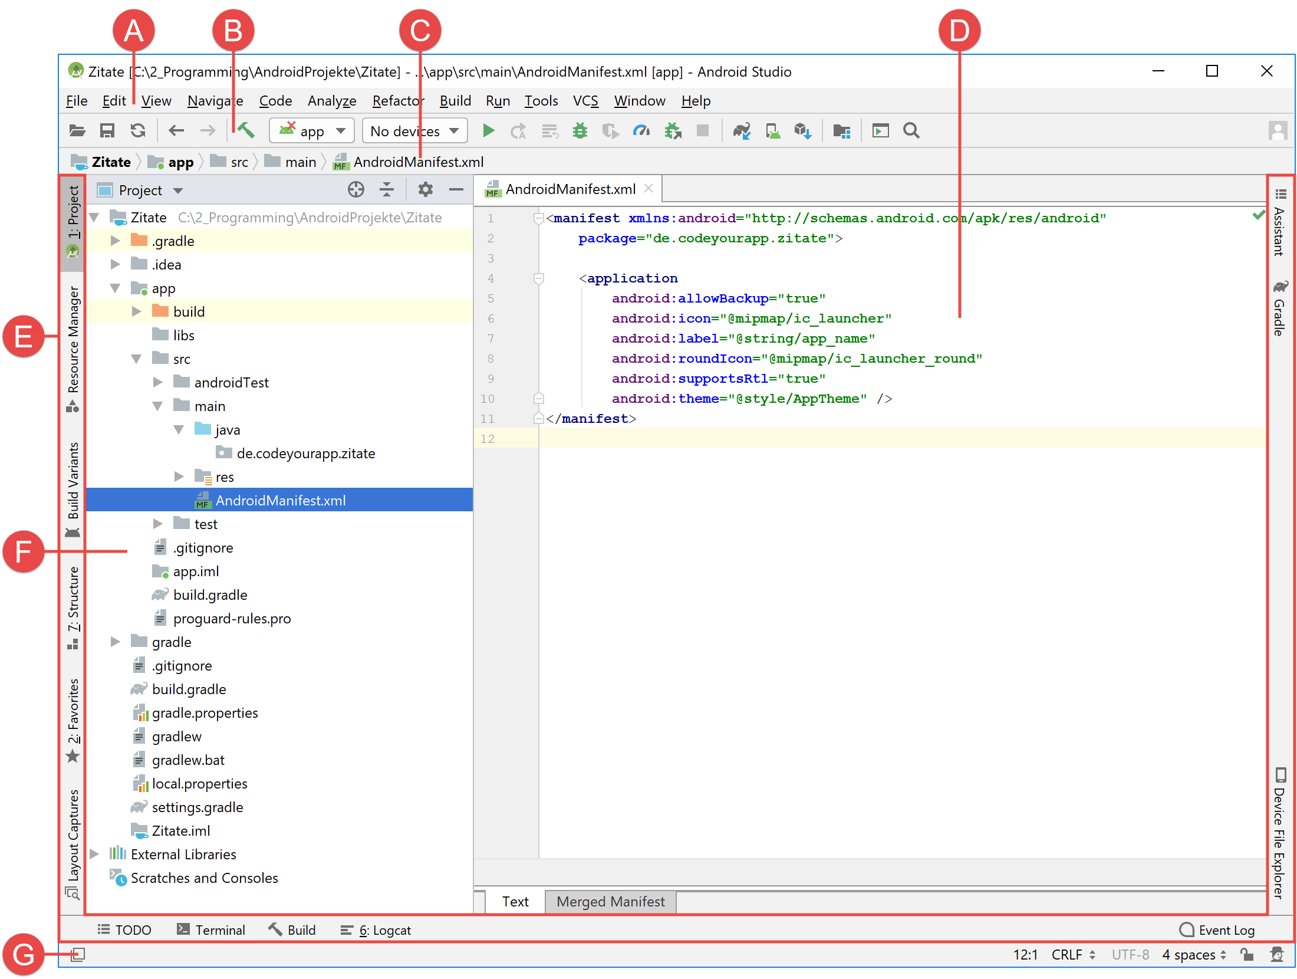This screenshot has width=1297, height=979.
Task: Hide Project panel with minus icon
Action: click(x=456, y=190)
